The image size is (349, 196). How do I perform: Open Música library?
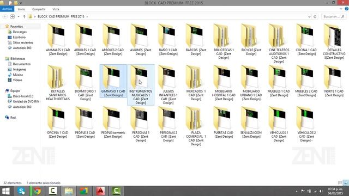point(18,75)
